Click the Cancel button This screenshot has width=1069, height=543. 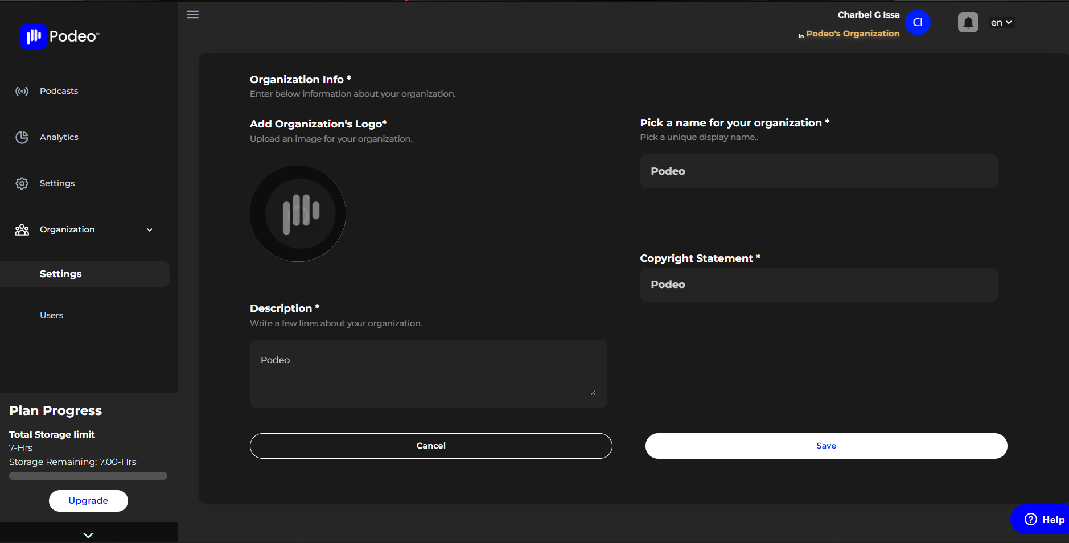coord(431,446)
